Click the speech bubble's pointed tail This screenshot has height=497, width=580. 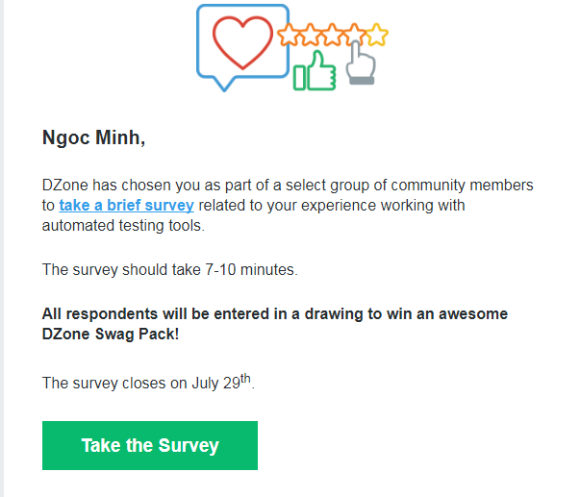(x=224, y=85)
